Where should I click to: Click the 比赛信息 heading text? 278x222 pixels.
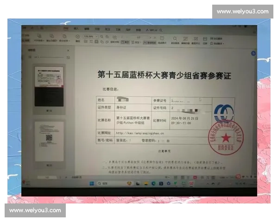[x=110, y=89]
